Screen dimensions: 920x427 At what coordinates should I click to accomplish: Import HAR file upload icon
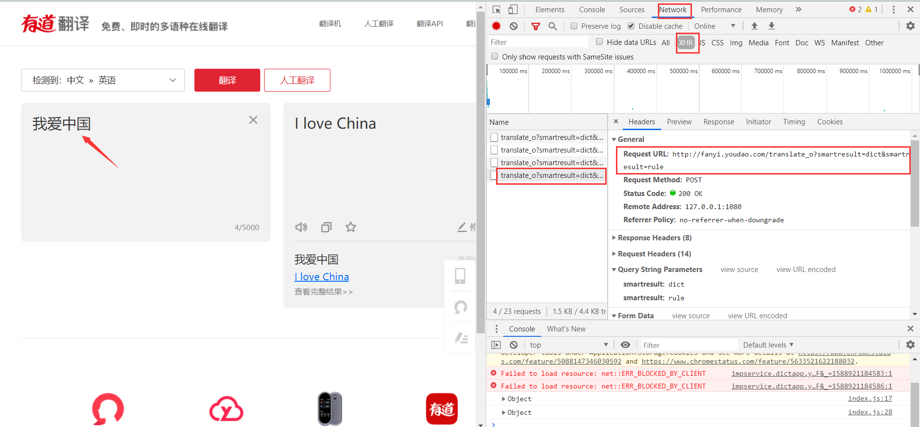[754, 26]
